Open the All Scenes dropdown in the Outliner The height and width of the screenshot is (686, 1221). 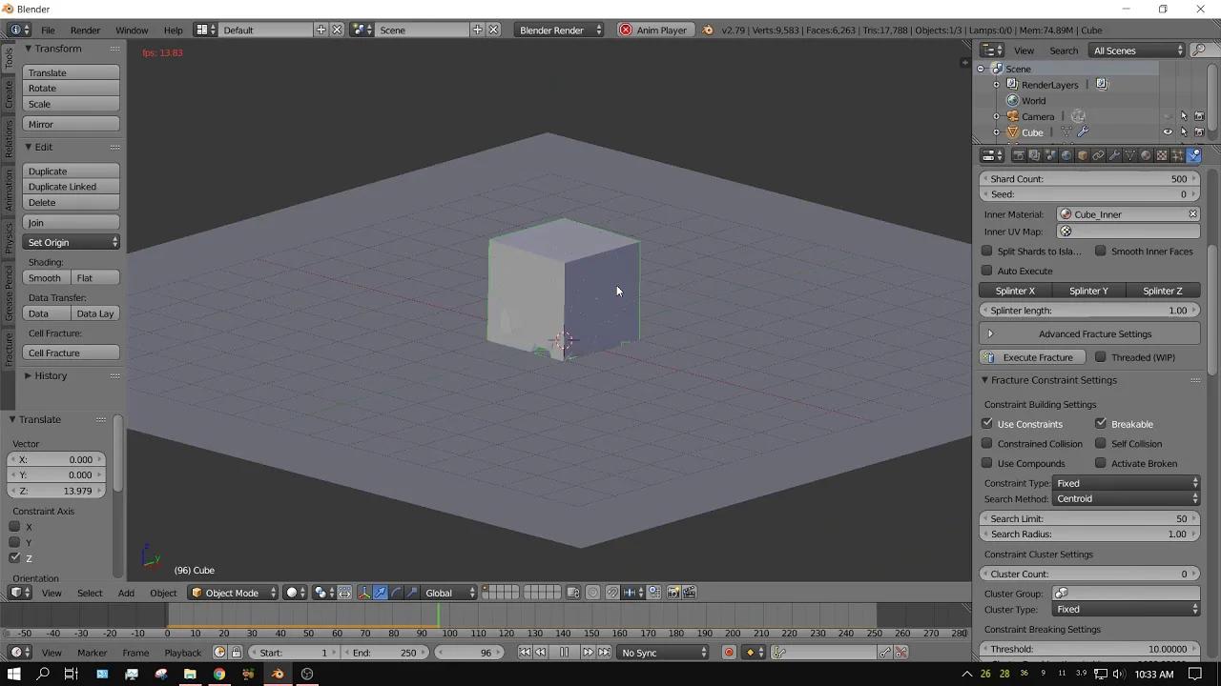coord(1136,50)
